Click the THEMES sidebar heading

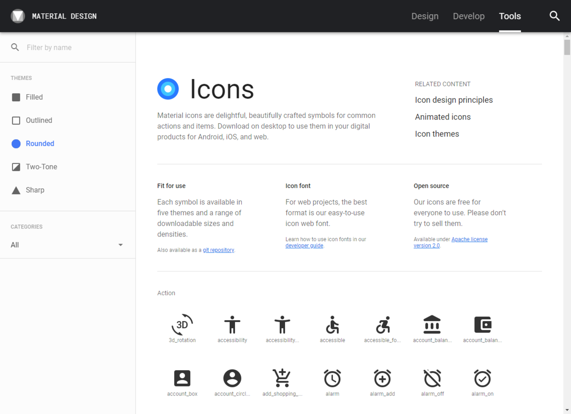pyautogui.click(x=21, y=78)
